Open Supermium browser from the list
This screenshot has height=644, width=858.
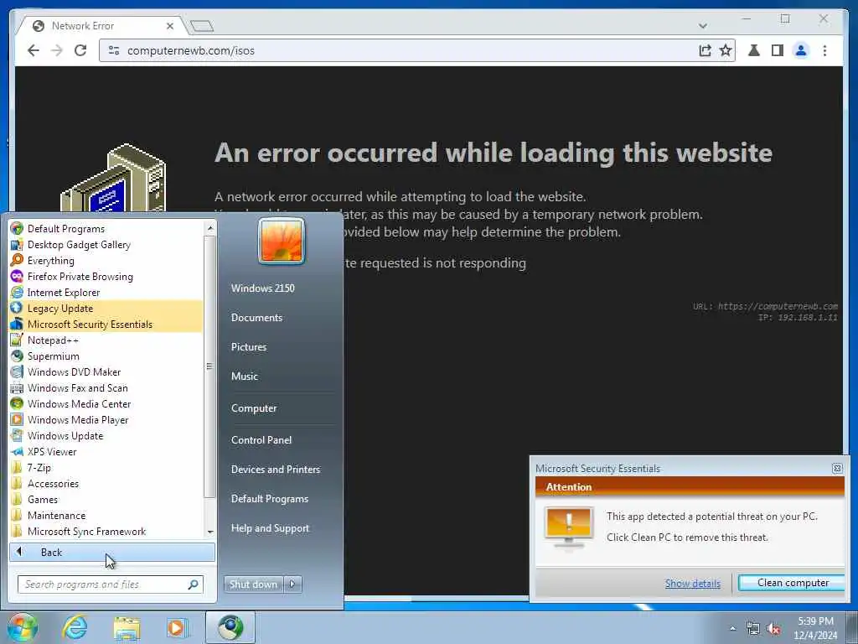[x=106, y=356]
